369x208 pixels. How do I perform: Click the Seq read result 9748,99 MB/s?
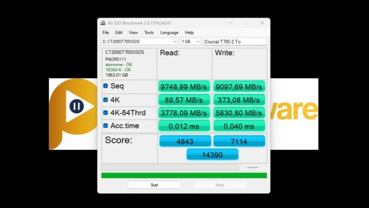pyautogui.click(x=184, y=87)
